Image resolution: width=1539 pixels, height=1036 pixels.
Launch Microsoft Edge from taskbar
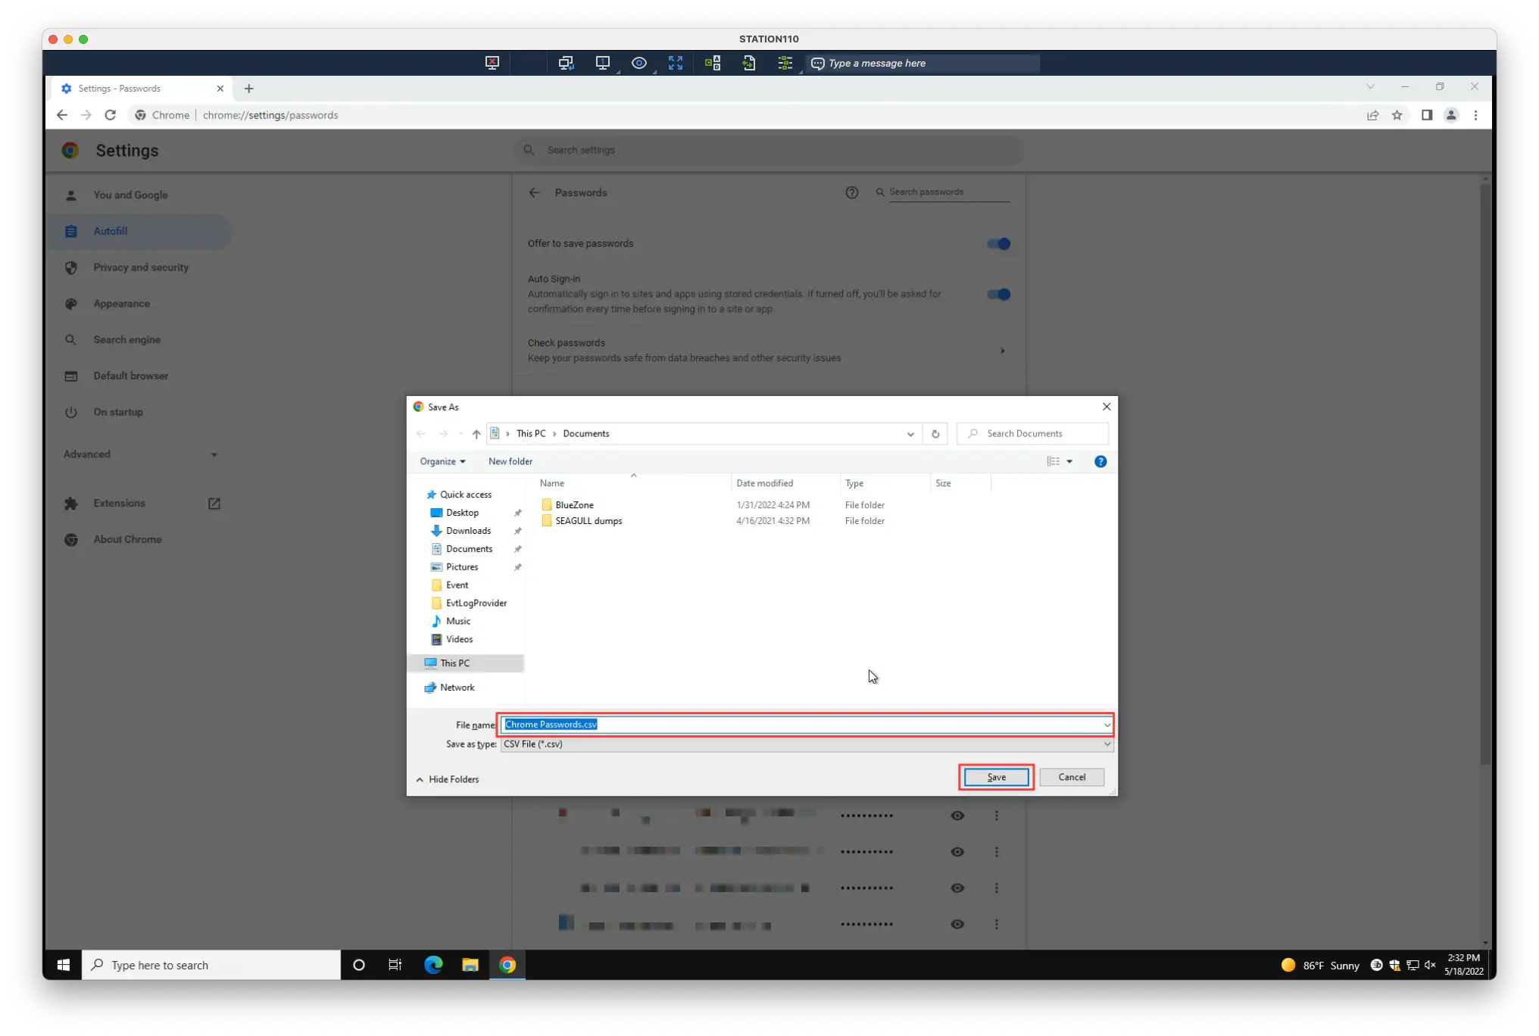tap(433, 965)
